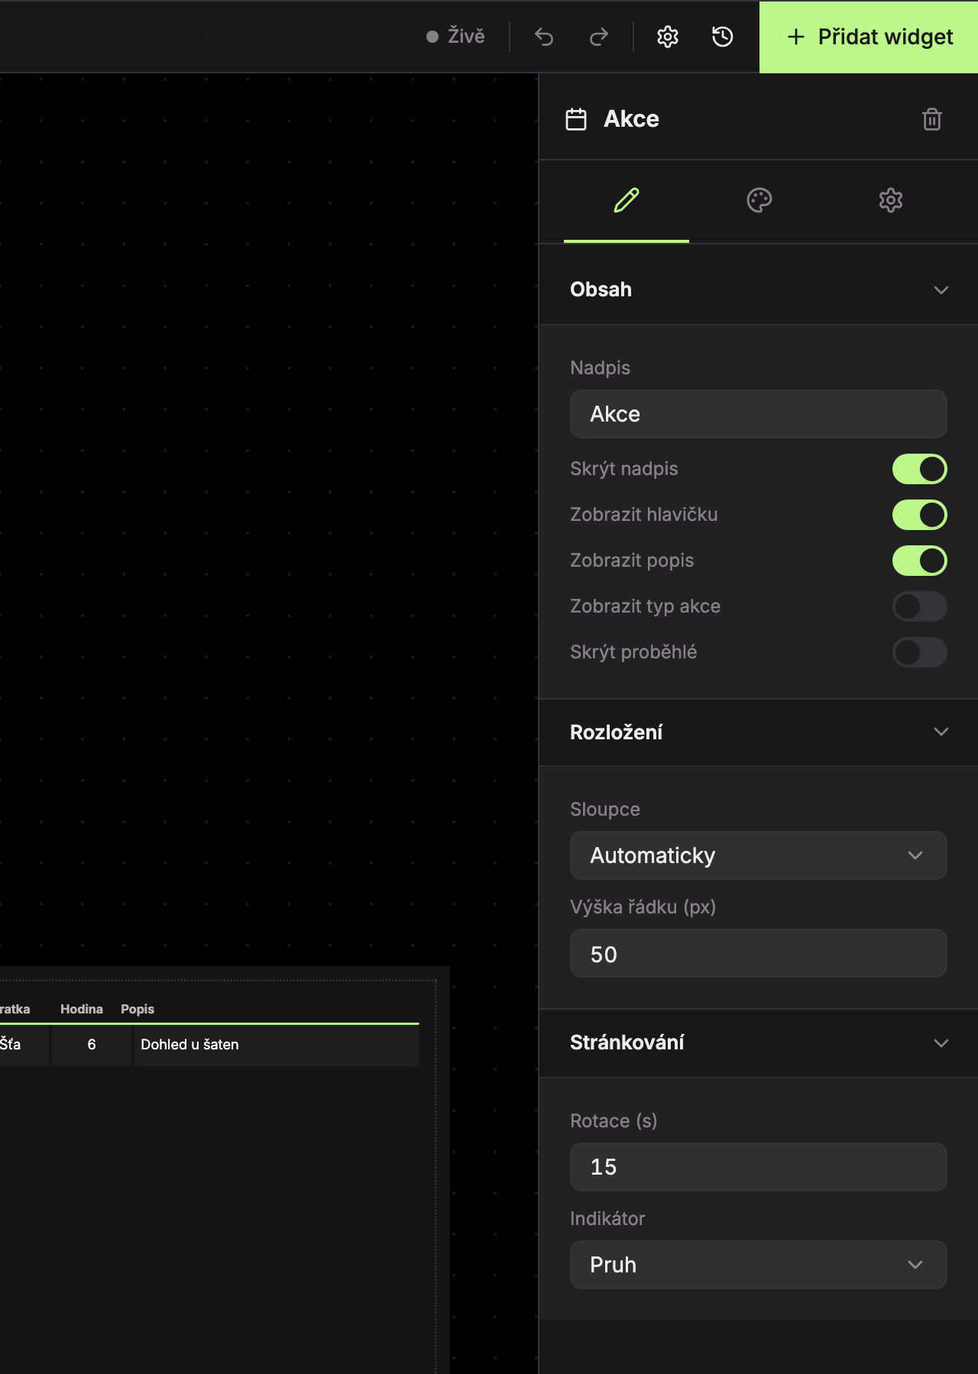Delete the Akce widget with trash icon
Screen dimensions: 978x1374
(932, 119)
